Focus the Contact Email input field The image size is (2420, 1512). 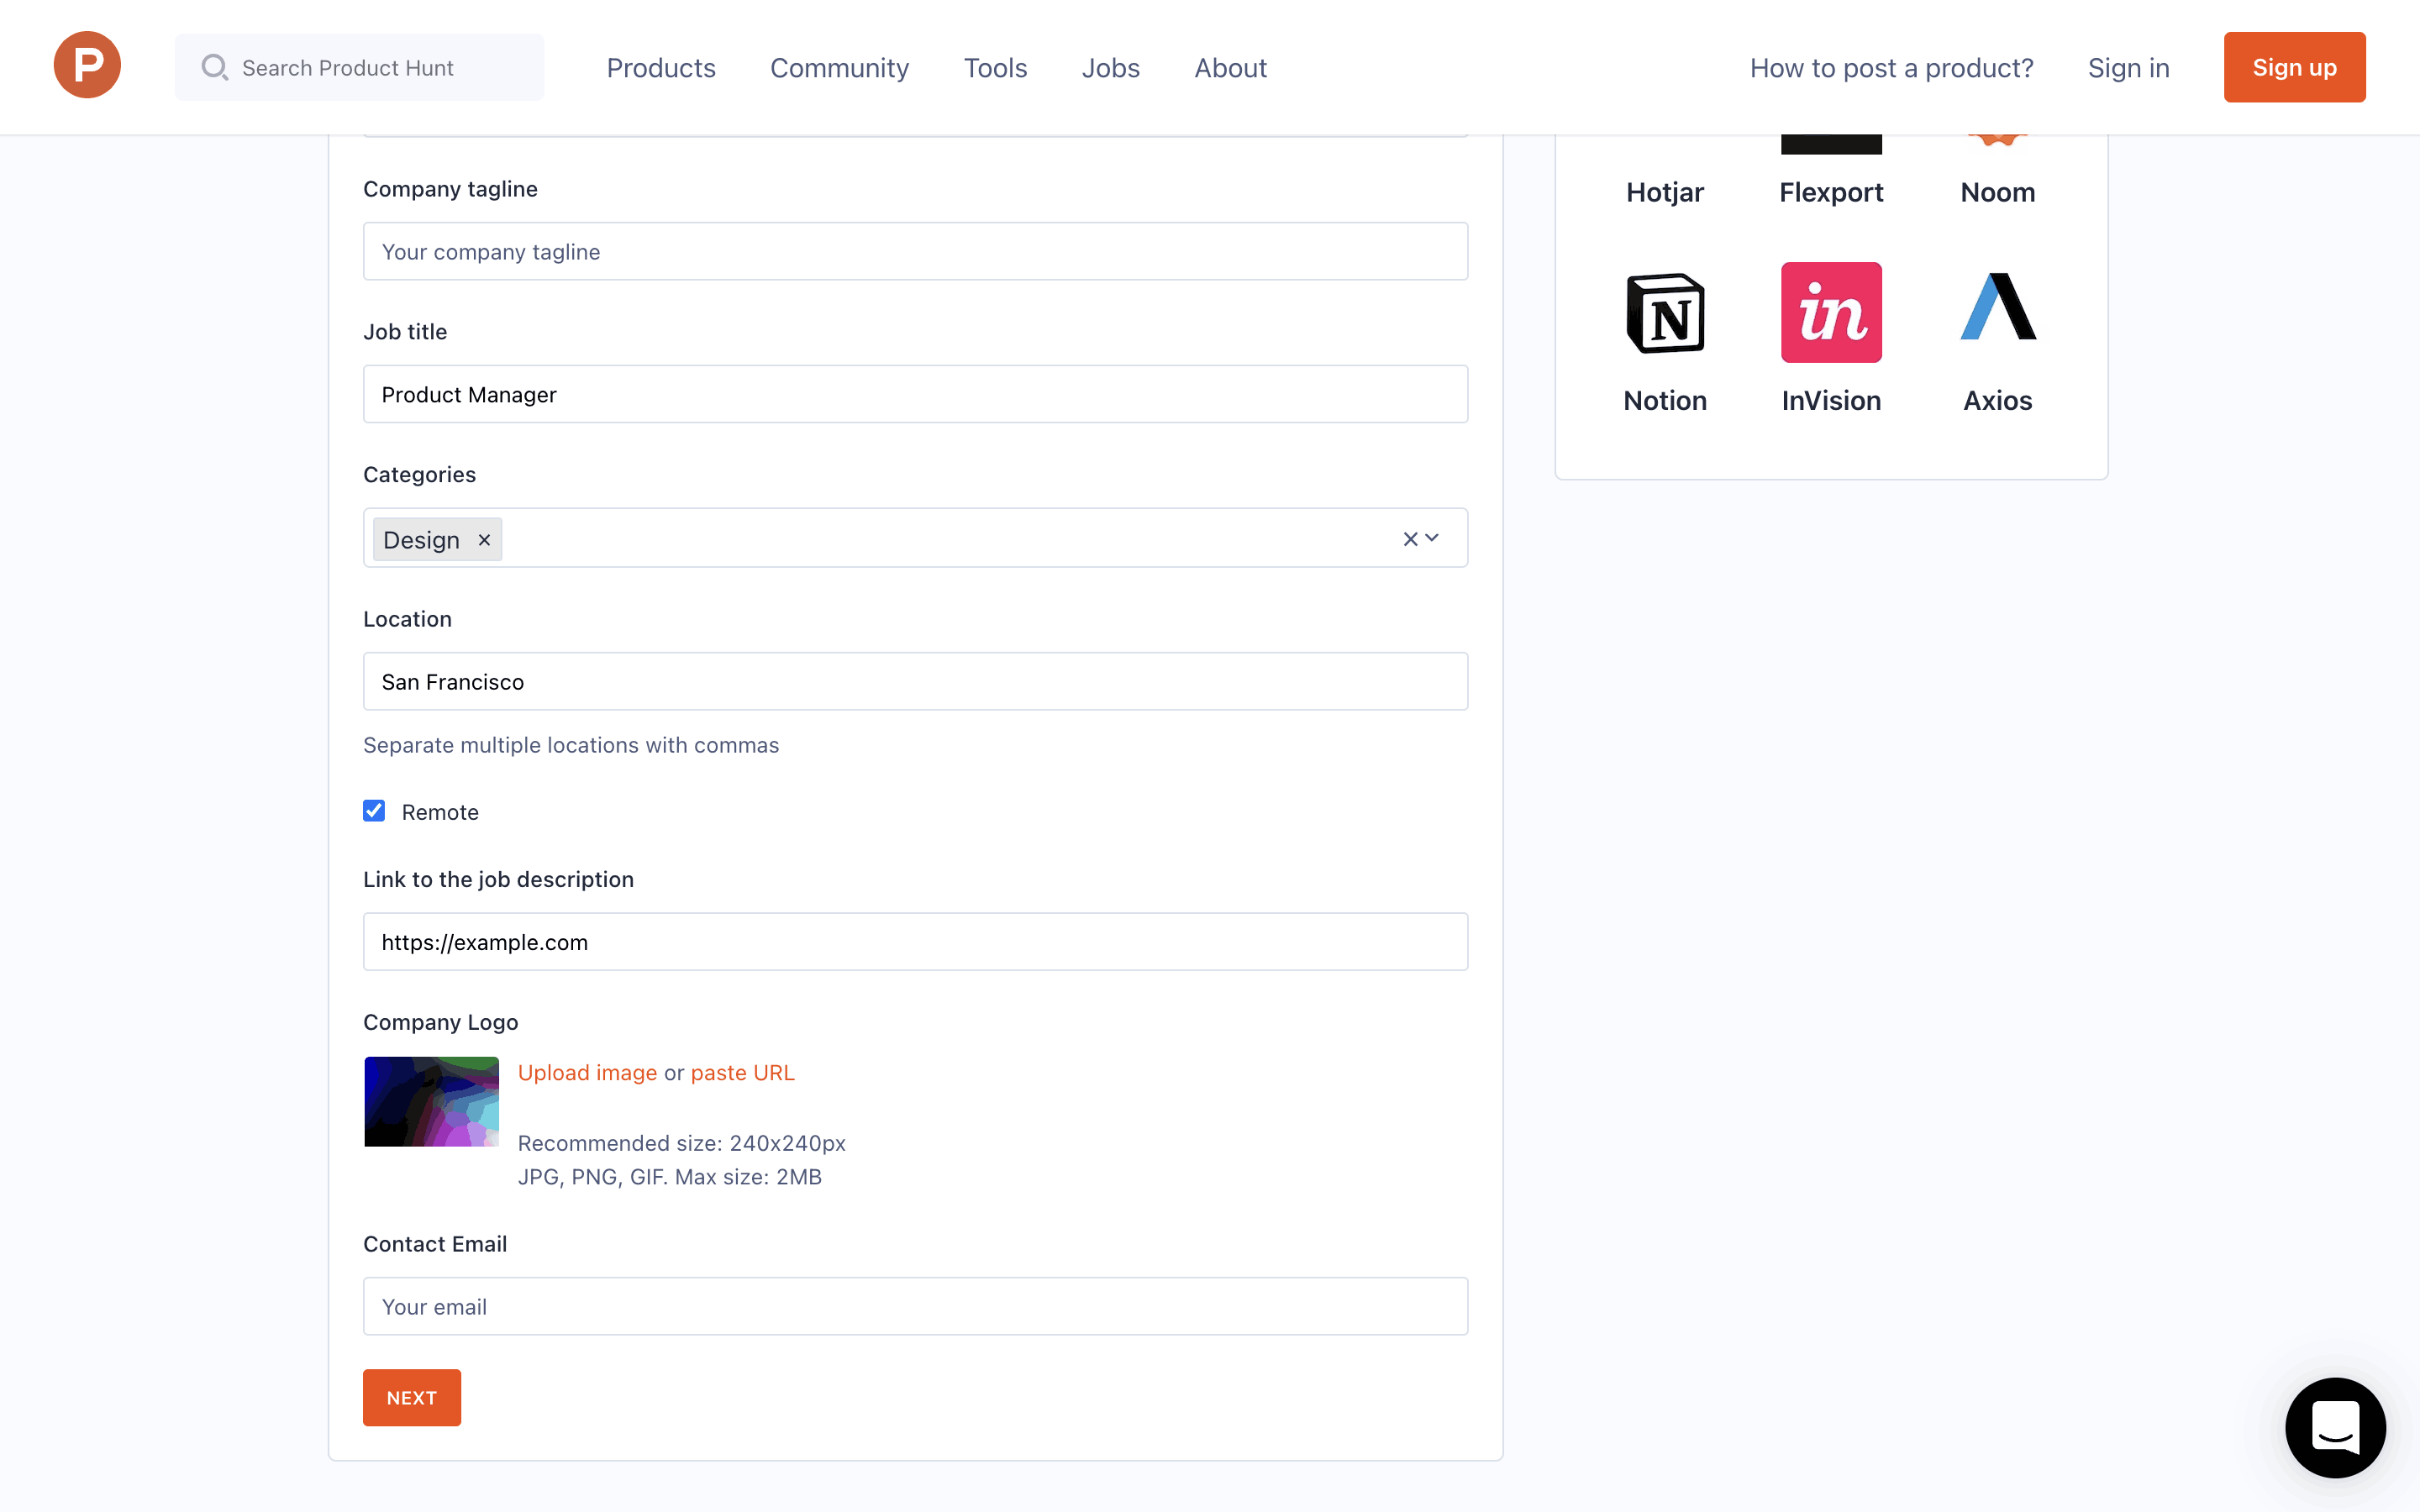pyautogui.click(x=915, y=1306)
